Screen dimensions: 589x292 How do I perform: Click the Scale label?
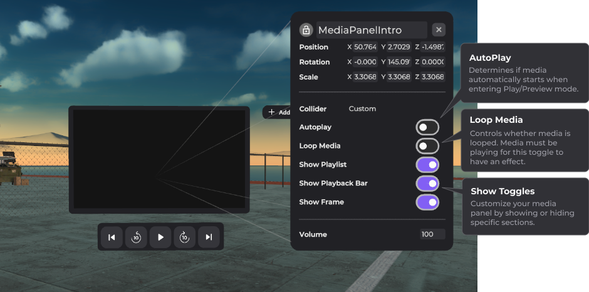pyautogui.click(x=308, y=77)
